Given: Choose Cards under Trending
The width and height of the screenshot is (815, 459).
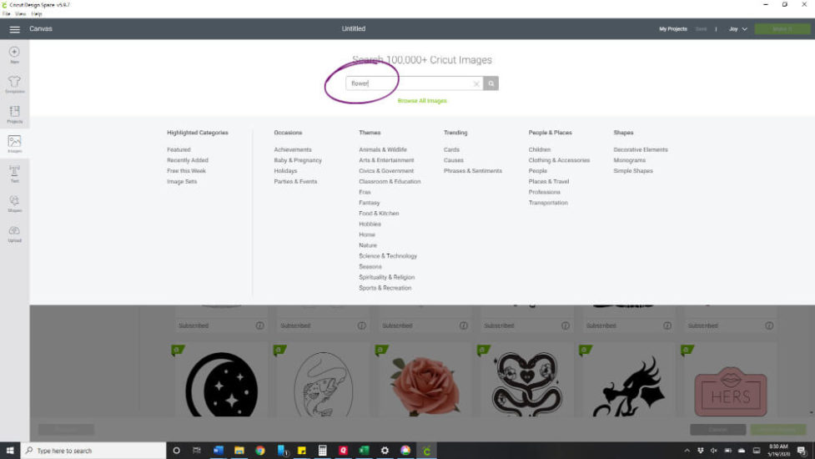Looking at the screenshot, I should click(x=451, y=149).
